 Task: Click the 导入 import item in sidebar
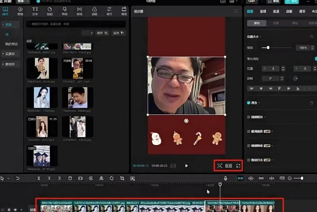point(7,35)
